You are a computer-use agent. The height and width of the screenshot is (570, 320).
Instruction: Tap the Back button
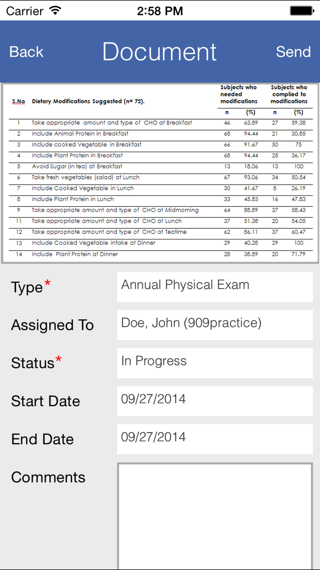(x=26, y=52)
